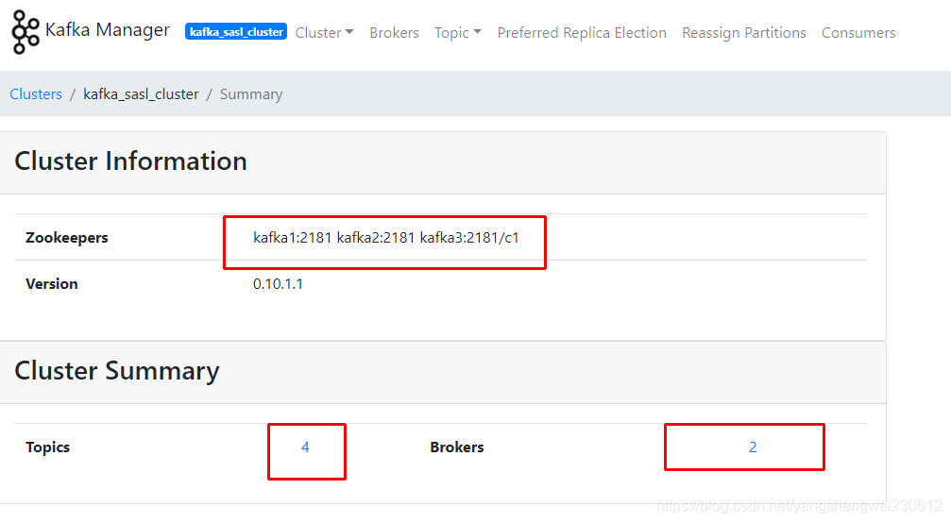Screen dimensions: 951x523
Task: Open Preferred Replica Election page
Action: [582, 33]
